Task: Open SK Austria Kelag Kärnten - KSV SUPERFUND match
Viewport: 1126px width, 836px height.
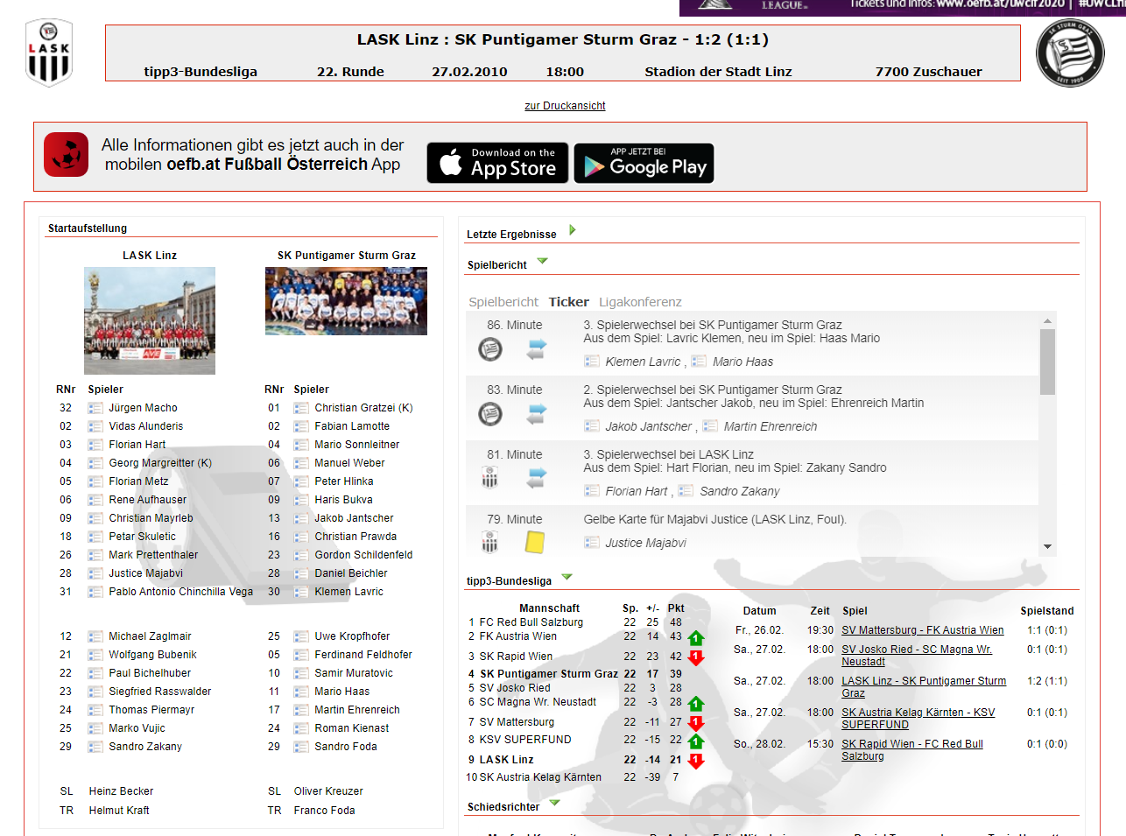Action: [x=918, y=719]
